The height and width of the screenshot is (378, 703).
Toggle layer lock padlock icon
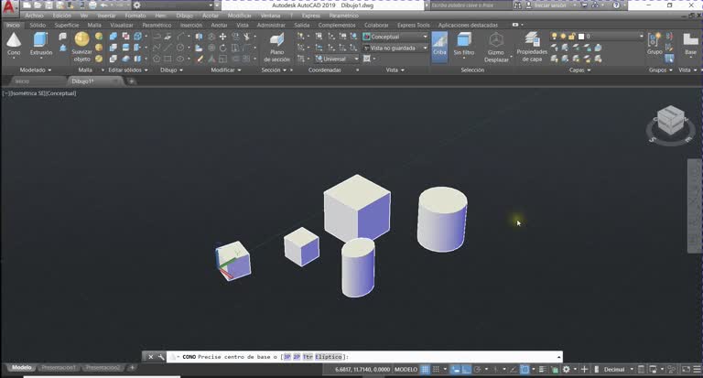571,37
